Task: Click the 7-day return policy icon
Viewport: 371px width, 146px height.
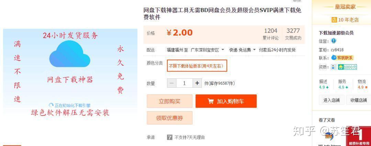Action: coord(170,137)
